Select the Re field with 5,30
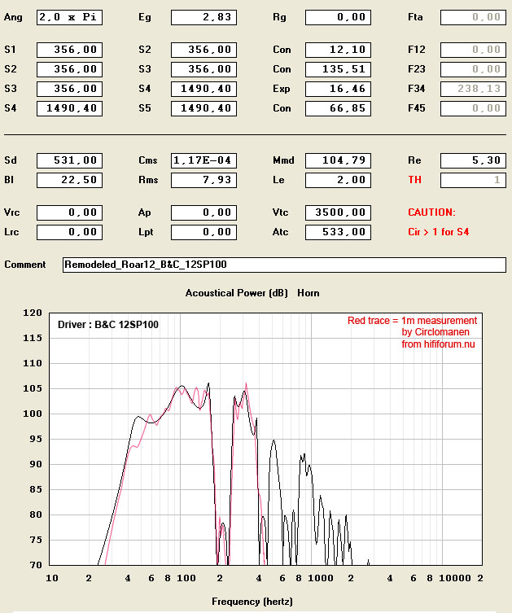The width and height of the screenshot is (512, 613). [473, 160]
